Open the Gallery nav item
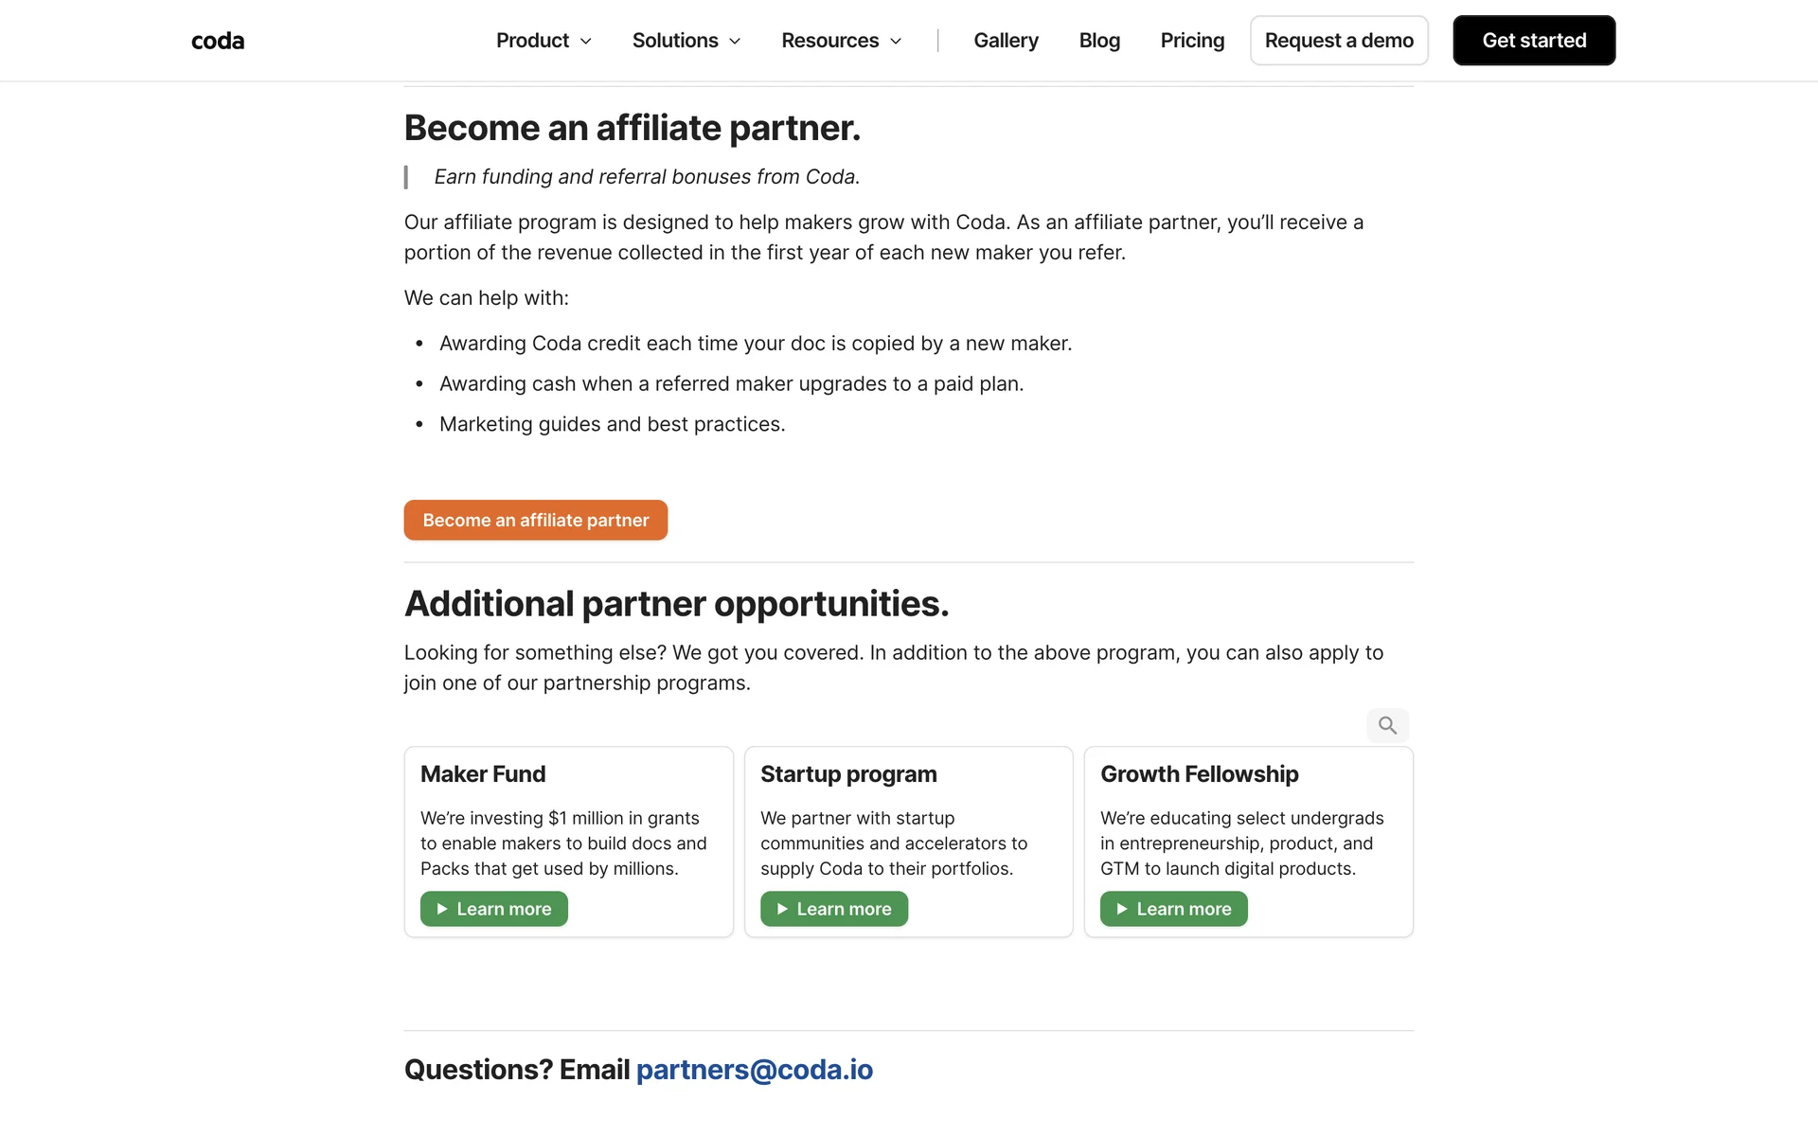The height and width of the screenshot is (1136, 1818). coord(1006,41)
